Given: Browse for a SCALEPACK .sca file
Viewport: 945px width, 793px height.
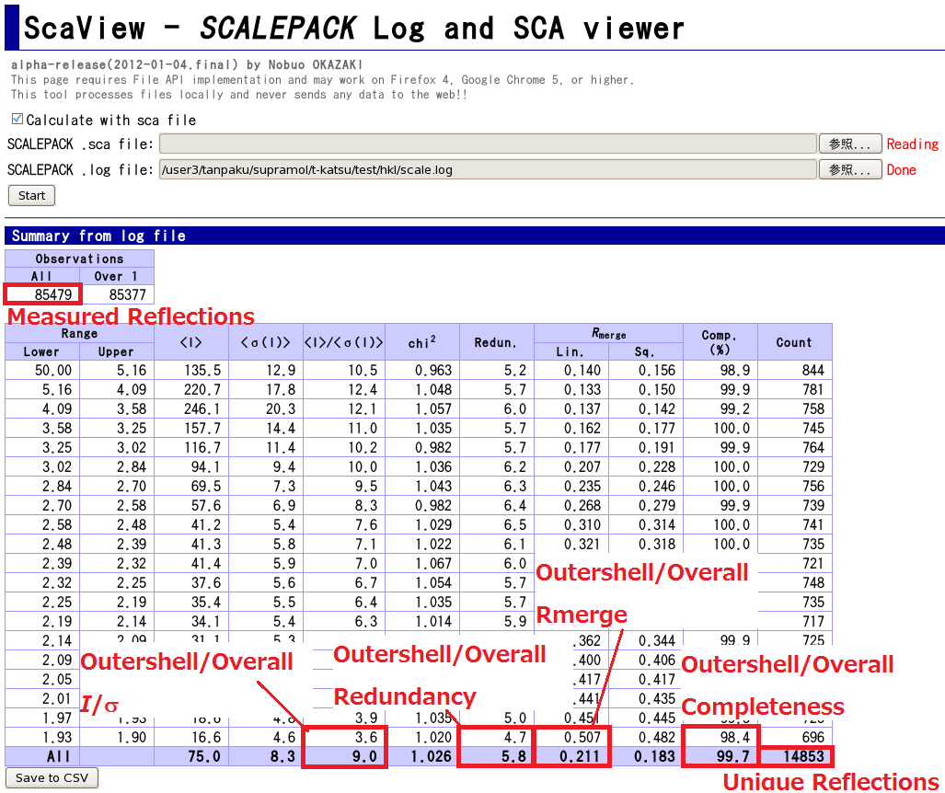Looking at the screenshot, I should coord(849,144).
